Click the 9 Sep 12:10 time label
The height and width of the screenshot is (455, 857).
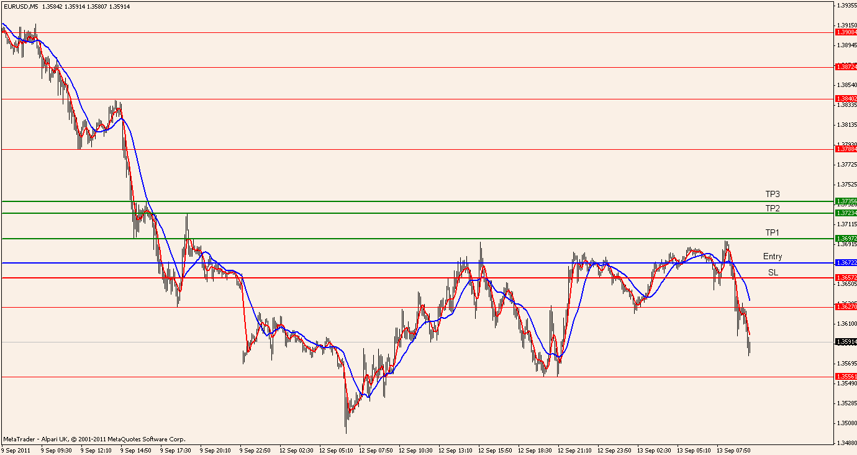(96, 449)
